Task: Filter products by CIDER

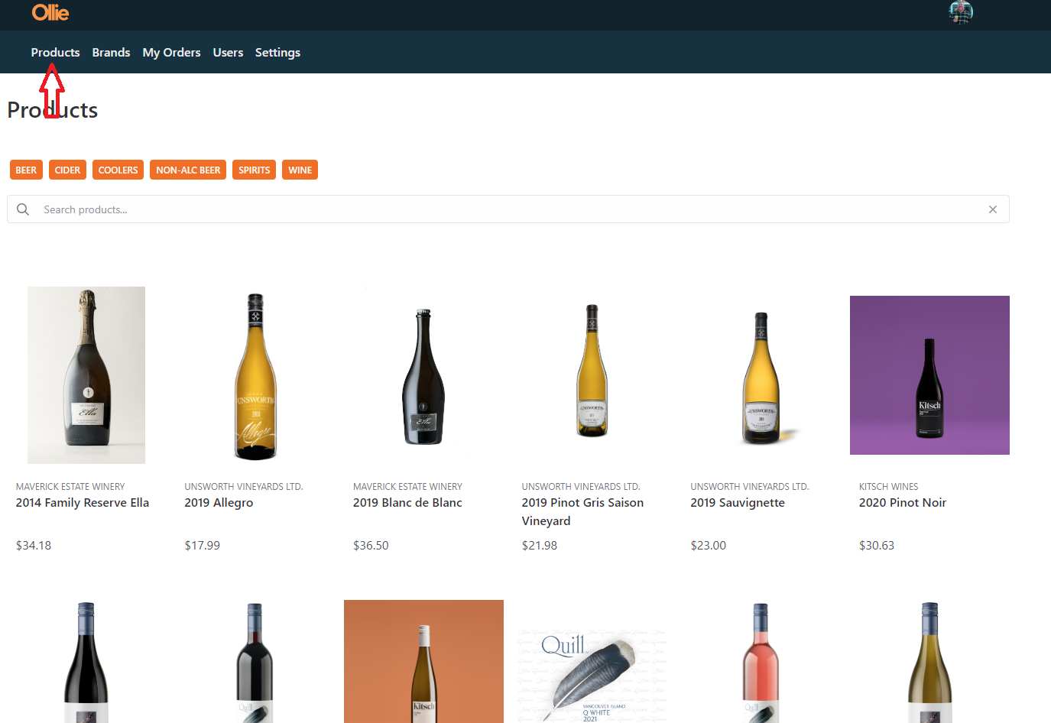Action: [x=67, y=170]
